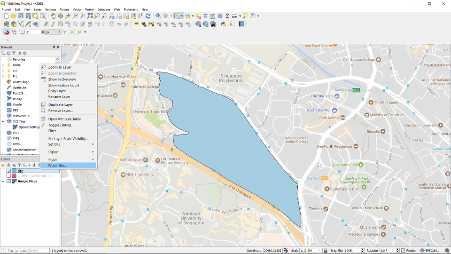Toggle the Render checkbox in status bar
This screenshot has height=254, width=451.
click(402, 251)
